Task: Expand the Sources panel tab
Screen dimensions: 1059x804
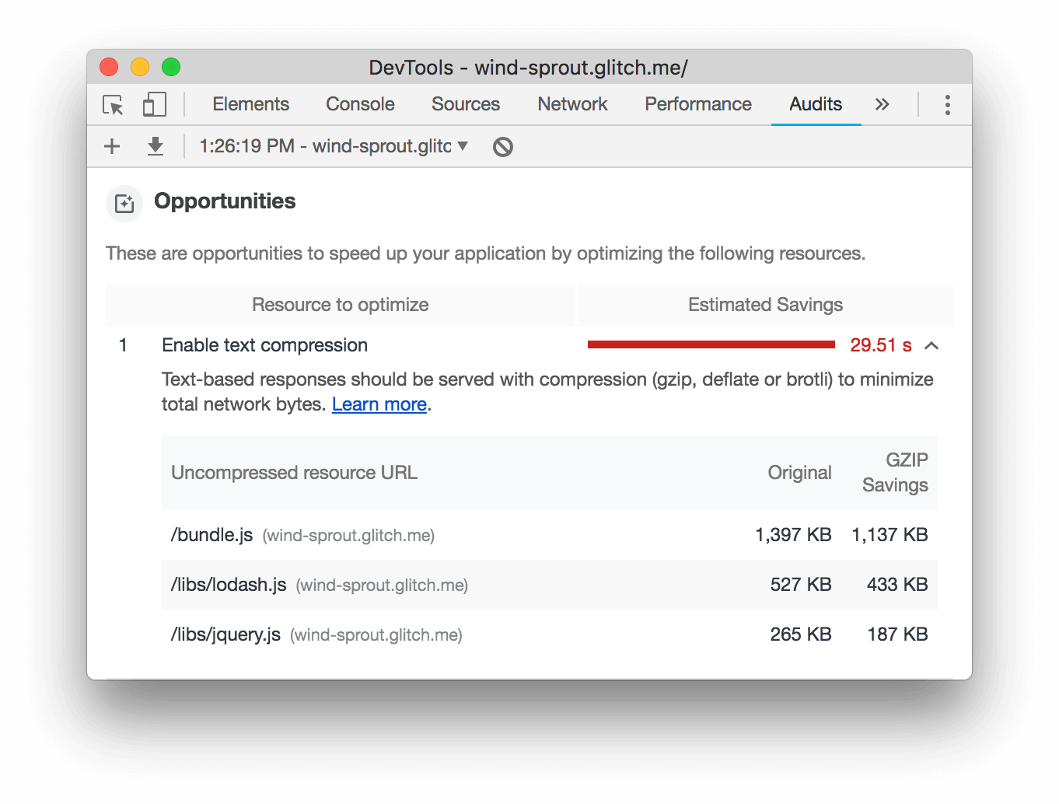Action: (465, 104)
